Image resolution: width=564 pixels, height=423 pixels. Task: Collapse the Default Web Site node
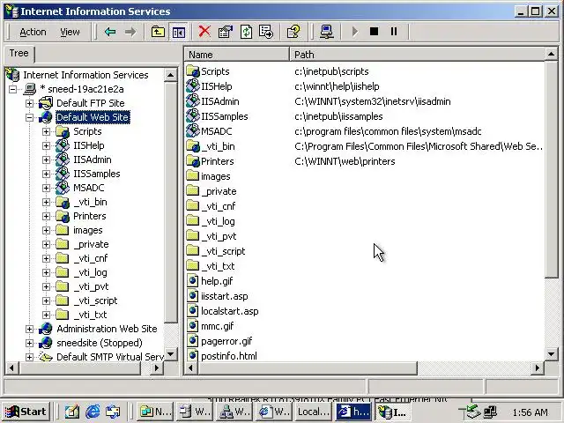point(29,117)
